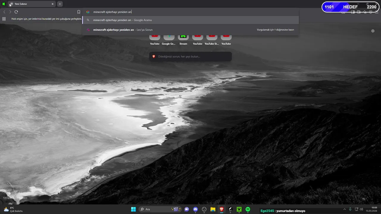Image resolution: width=381 pixels, height=214 pixels.
Task: Open Microsoft Teams from the taskbar
Action: click(187, 209)
